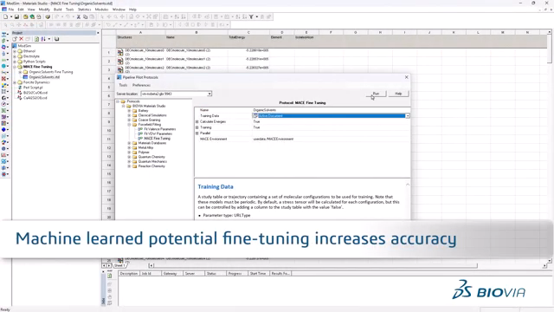554x312 pixels.
Task: Click the Pipeline Pilot Protocols dialog title icon
Action: pyautogui.click(x=119, y=77)
